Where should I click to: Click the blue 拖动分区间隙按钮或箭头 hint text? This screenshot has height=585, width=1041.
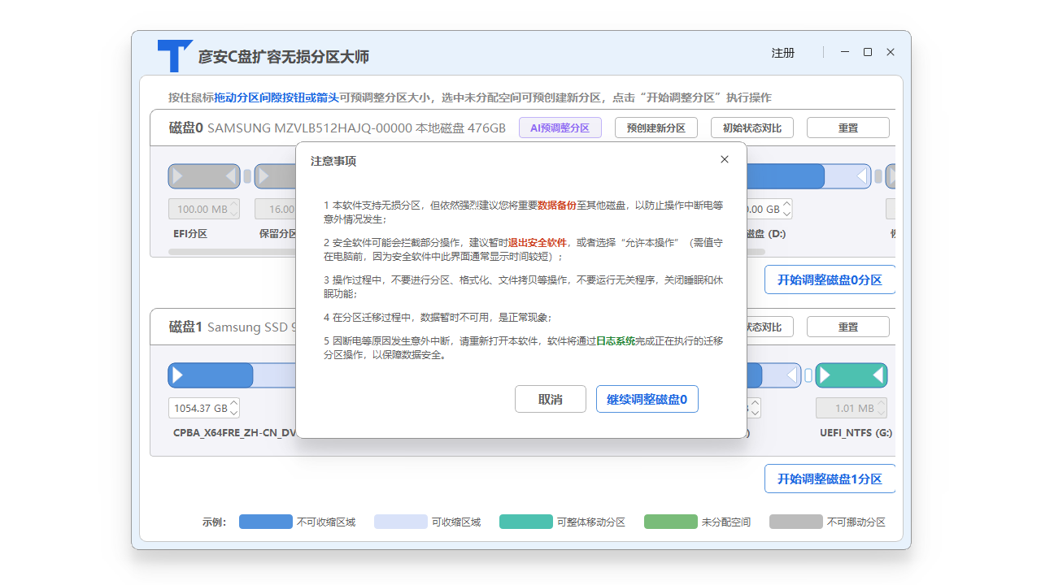277,97
